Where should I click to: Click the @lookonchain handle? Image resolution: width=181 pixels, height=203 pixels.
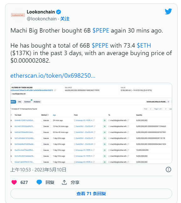coord(42,19)
